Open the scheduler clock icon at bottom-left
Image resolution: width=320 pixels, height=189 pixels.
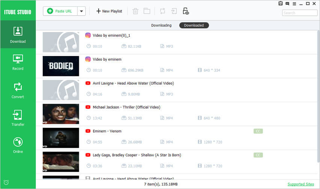pos(6,183)
